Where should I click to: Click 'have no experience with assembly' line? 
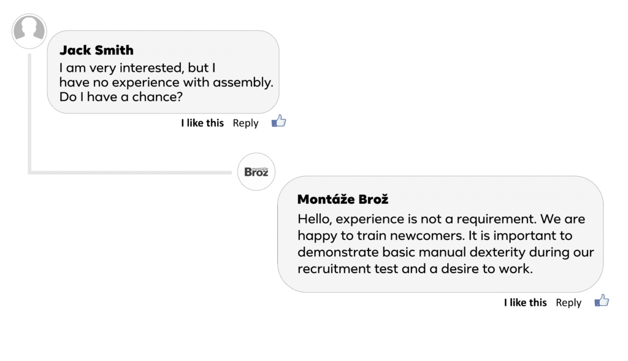[166, 82]
